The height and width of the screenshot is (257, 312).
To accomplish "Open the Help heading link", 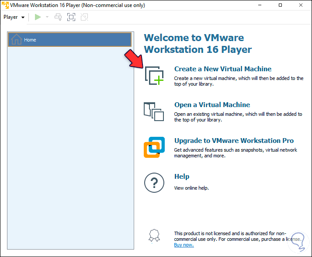I will click(182, 177).
